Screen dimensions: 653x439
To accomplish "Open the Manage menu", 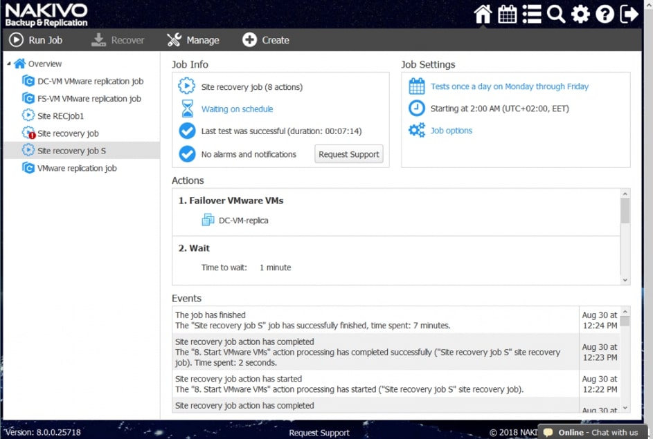I will tap(193, 40).
